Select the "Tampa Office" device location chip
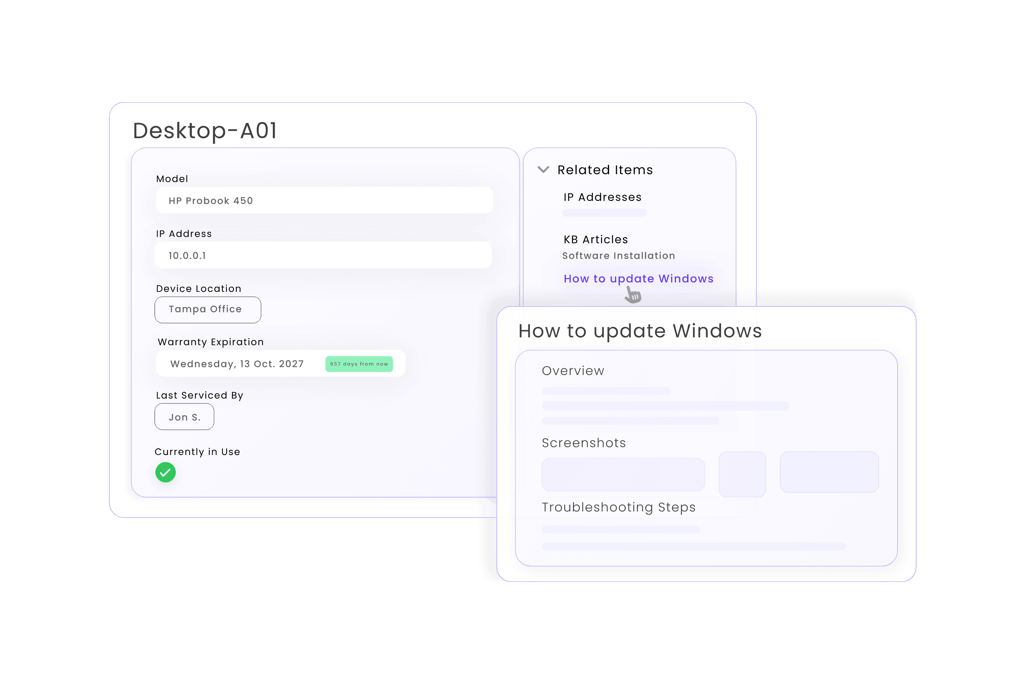Image resolution: width=1026 pixels, height=684 pixels. [x=208, y=309]
